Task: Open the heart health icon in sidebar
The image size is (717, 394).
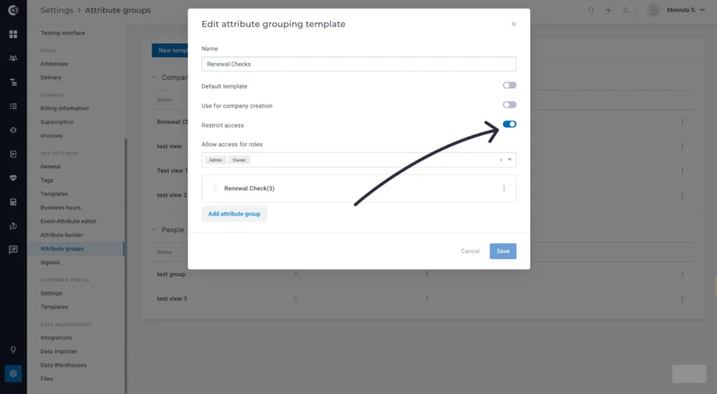Action: tap(13, 178)
